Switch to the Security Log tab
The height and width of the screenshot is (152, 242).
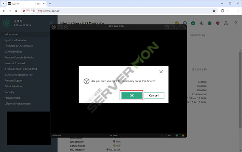197,35
